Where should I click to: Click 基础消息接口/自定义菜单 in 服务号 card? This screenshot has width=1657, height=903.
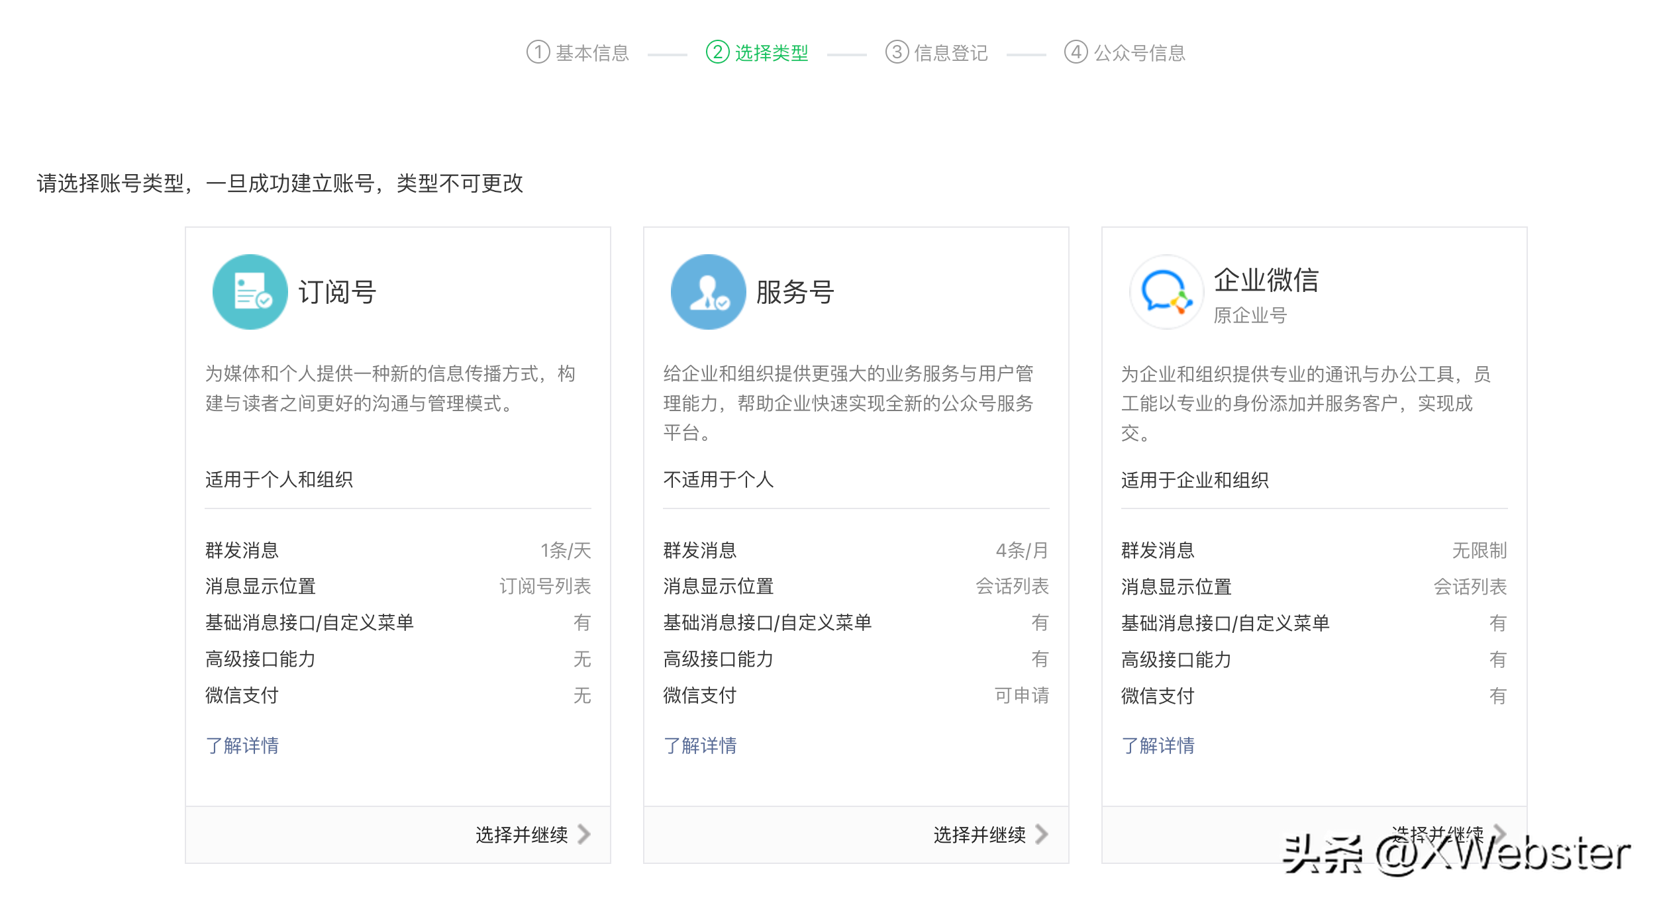coord(768,622)
